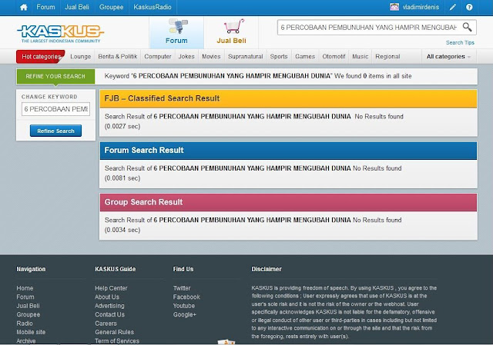493x345 pixels.
Task: Open footer Jual Beli link
Action: (28, 306)
